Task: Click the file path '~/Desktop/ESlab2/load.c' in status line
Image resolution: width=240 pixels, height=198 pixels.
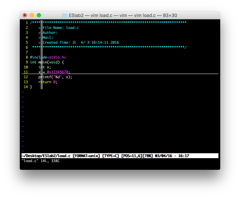Action: click(46, 156)
